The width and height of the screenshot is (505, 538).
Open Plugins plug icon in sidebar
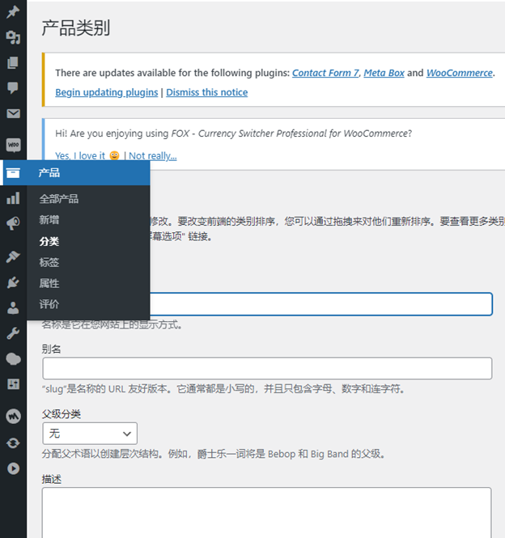point(13,282)
